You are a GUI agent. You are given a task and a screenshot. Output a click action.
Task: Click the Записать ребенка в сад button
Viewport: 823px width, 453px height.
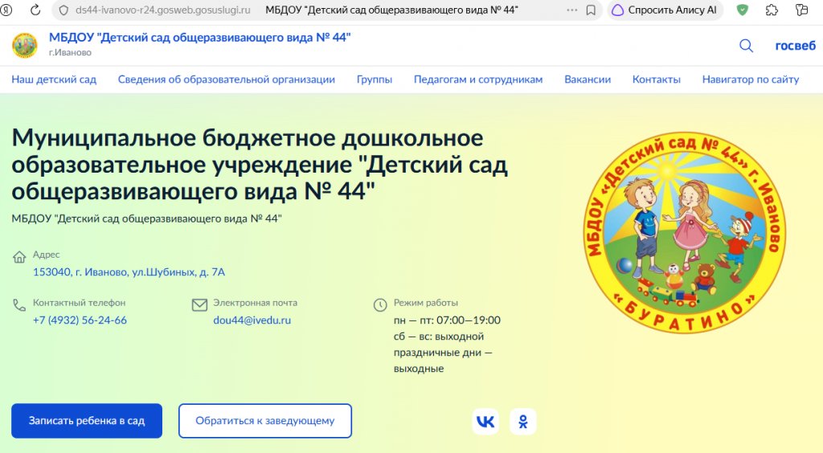pos(87,421)
